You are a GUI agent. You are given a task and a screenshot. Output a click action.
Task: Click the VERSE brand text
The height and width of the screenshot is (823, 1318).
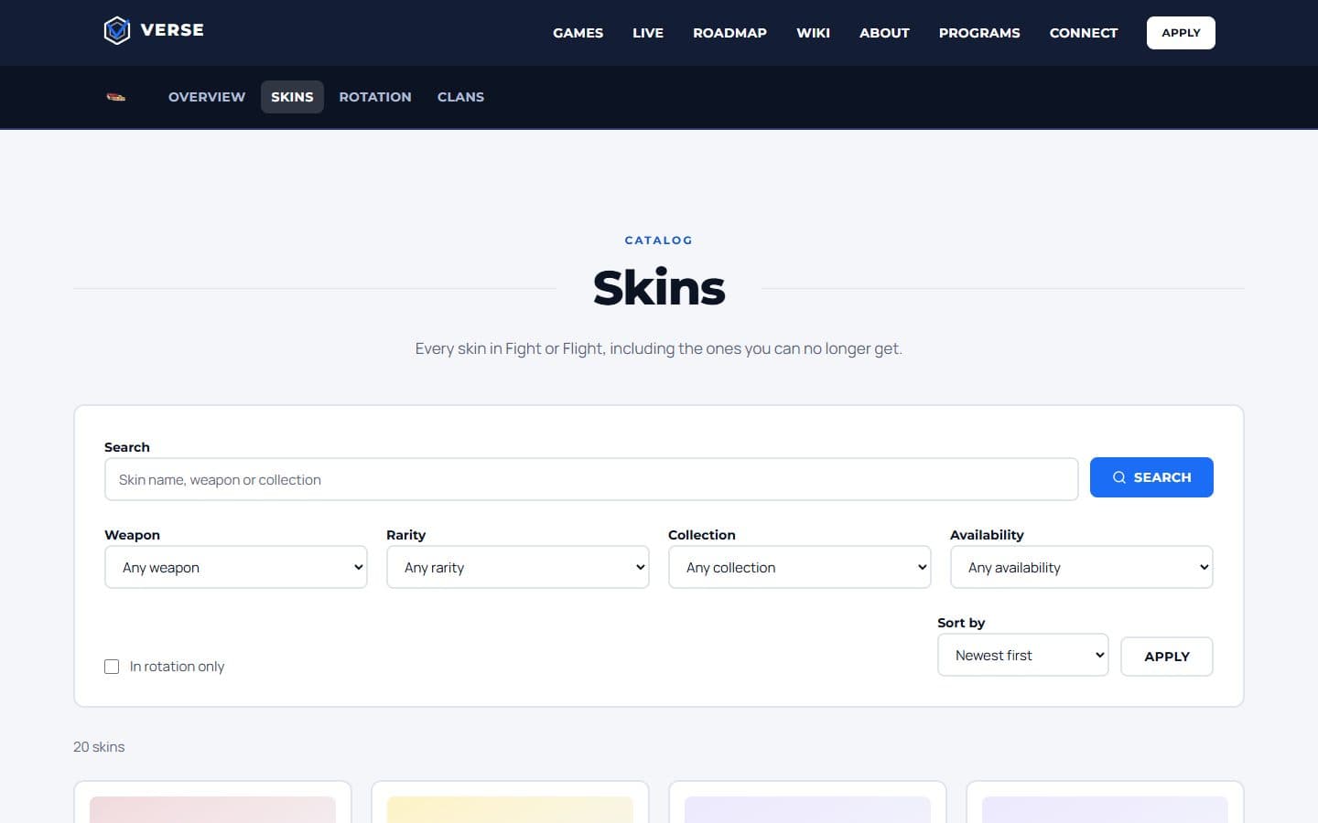(172, 30)
